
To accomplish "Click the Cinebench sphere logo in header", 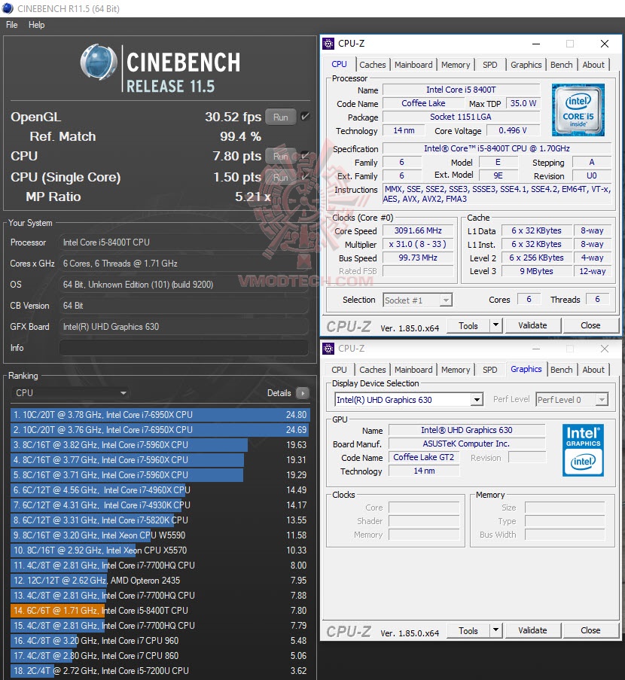I will (99, 63).
